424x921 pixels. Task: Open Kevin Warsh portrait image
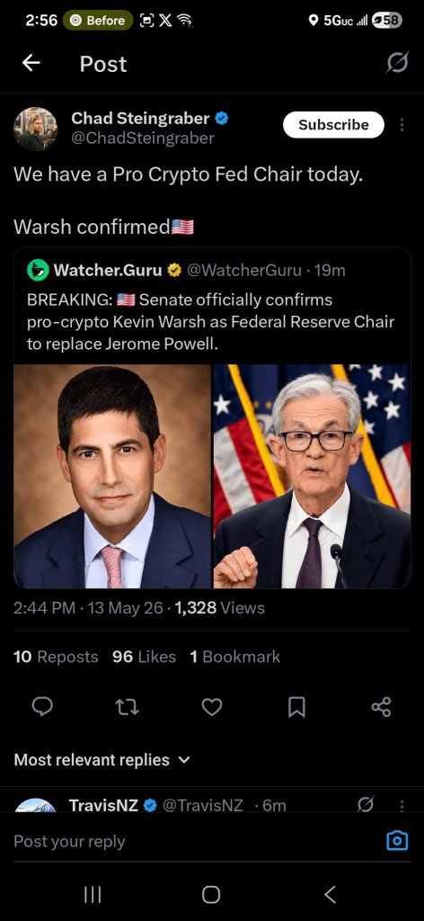click(x=112, y=477)
